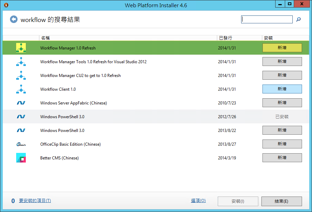Select Workflow Manager 1.0 Refresh name text

(x=68, y=48)
